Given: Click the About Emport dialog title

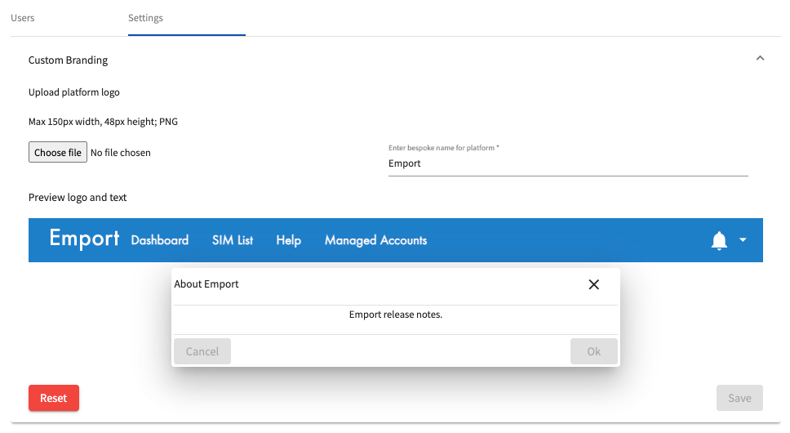Looking at the screenshot, I should (x=206, y=283).
